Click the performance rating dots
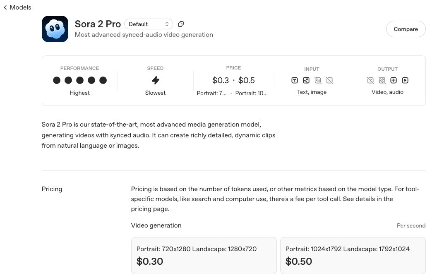 [x=79, y=80]
